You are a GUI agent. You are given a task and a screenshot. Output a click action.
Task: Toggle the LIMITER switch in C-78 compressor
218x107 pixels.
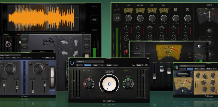[x=148, y=56]
